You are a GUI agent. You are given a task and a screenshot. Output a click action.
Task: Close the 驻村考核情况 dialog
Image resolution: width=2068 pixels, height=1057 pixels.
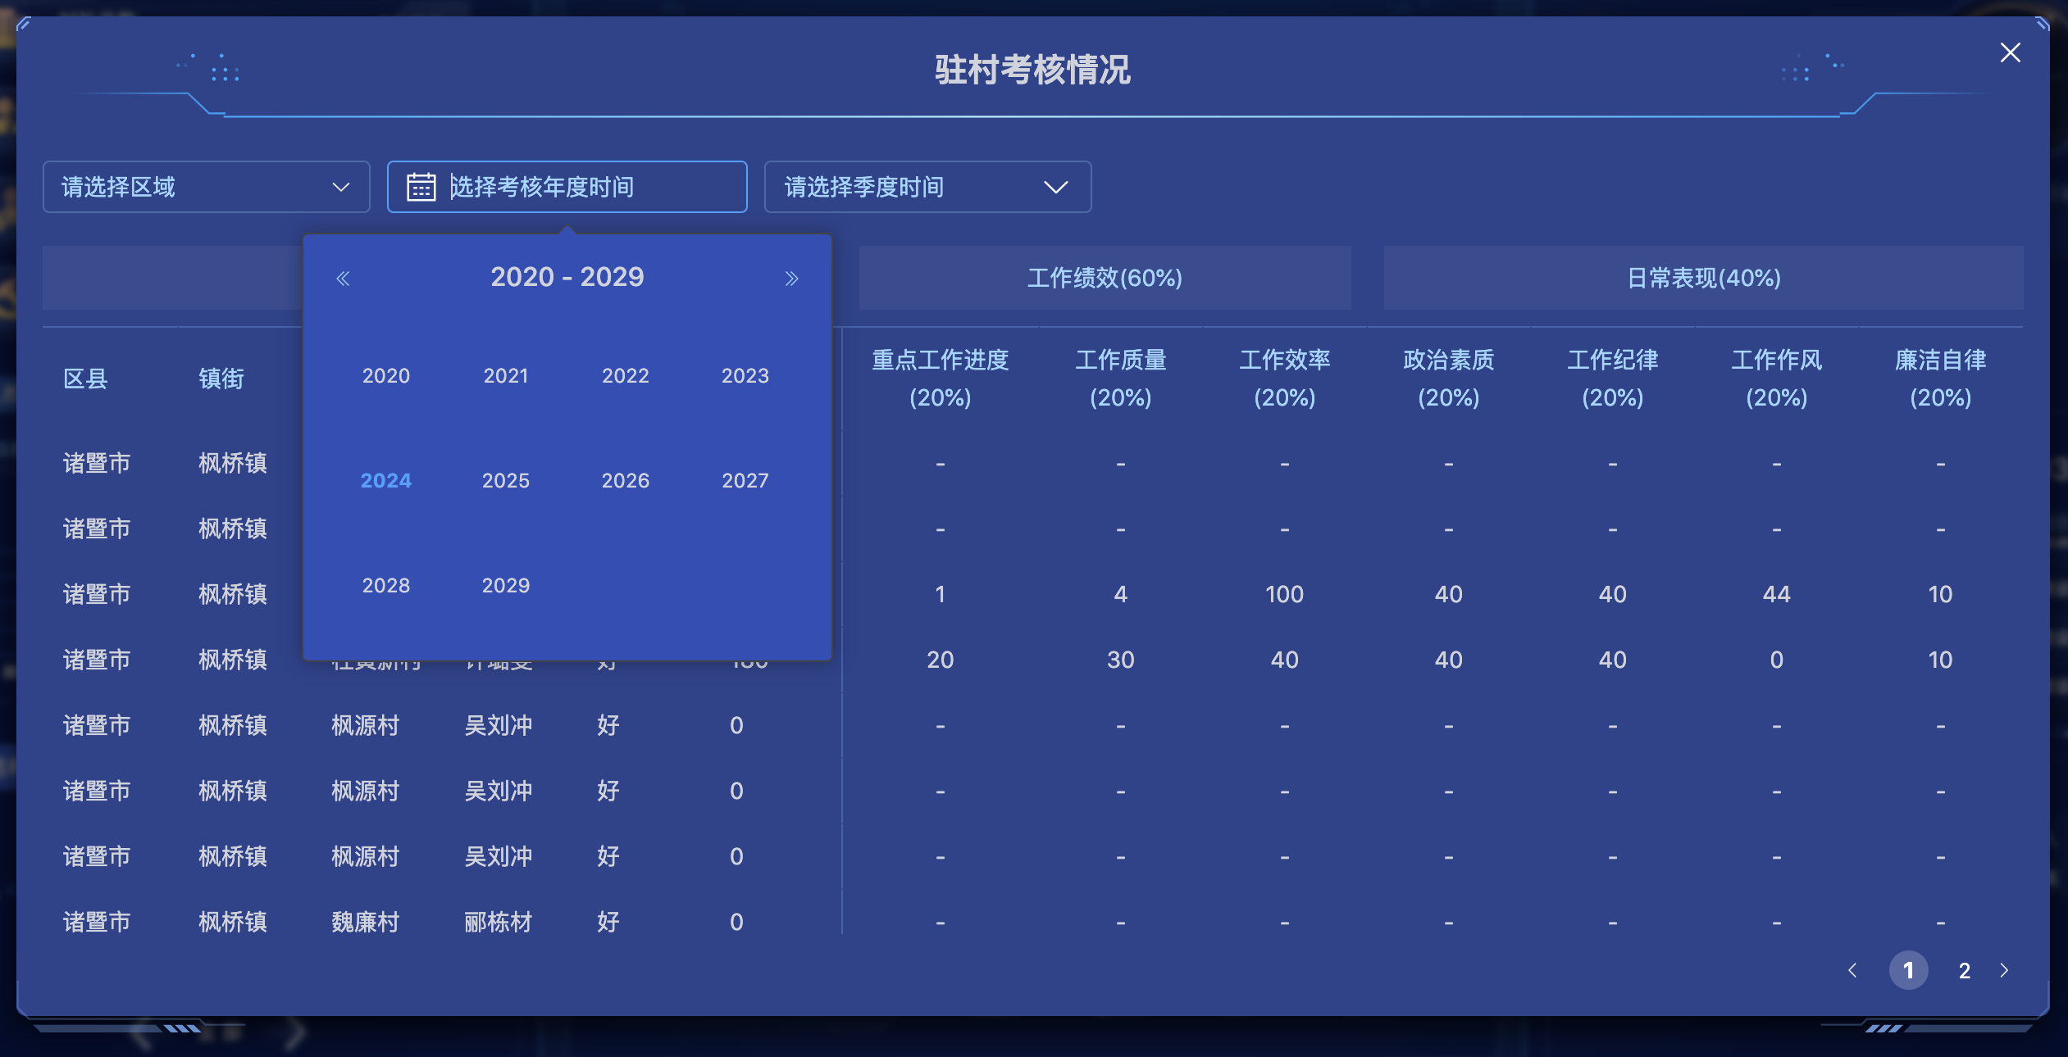click(2010, 53)
